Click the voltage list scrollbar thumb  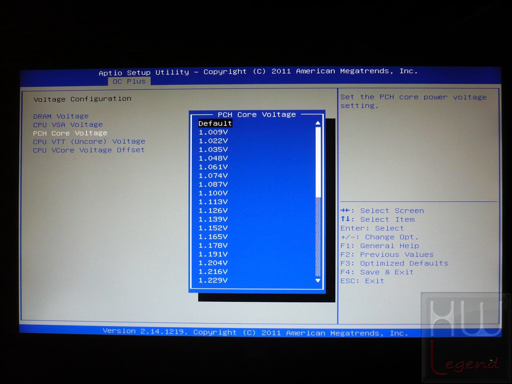(x=318, y=162)
